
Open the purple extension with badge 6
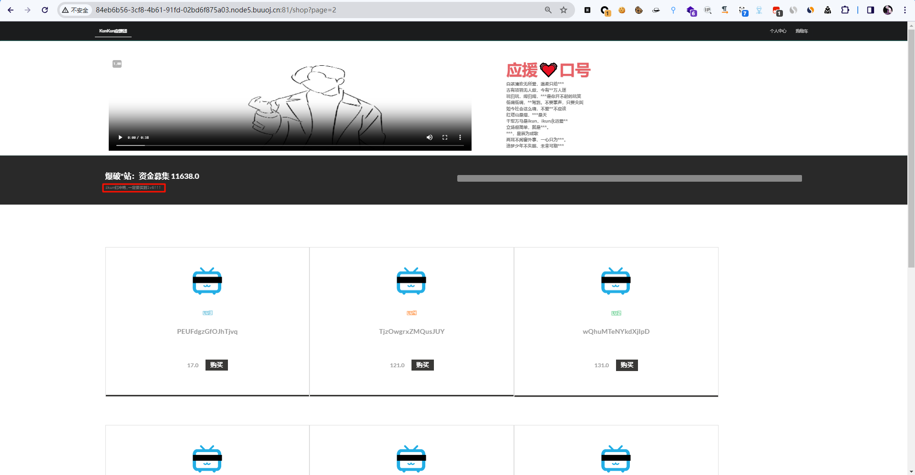pos(691,10)
